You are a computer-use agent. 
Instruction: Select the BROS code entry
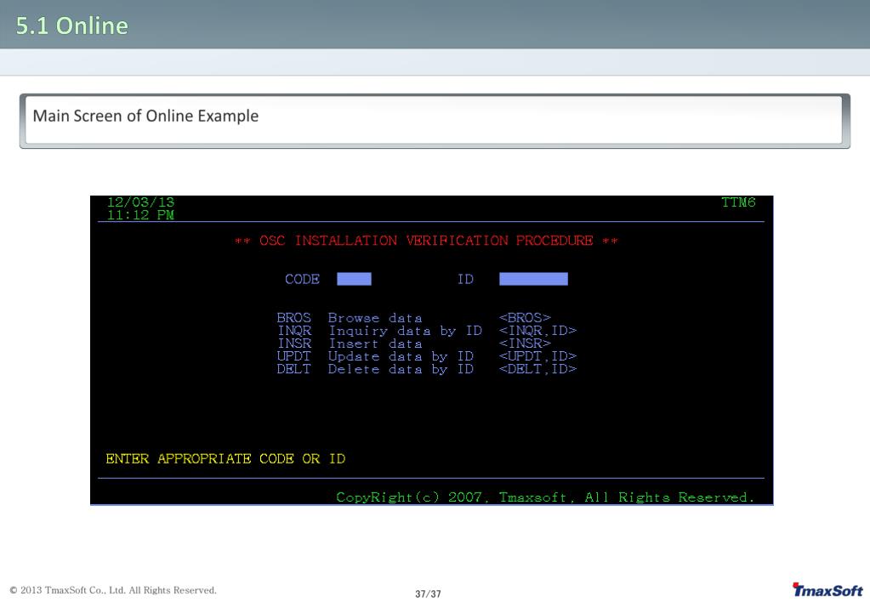point(294,318)
